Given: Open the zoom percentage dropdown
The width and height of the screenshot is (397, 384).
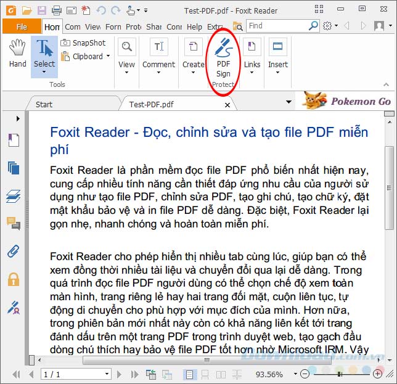Looking at the screenshot, I should click(295, 374).
